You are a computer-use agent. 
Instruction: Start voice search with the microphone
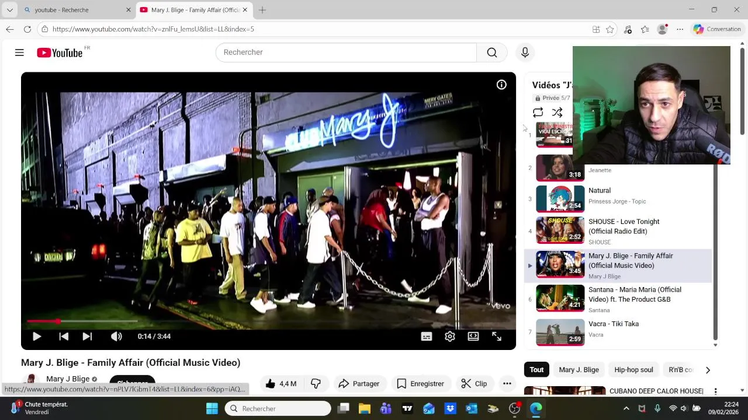point(525,52)
